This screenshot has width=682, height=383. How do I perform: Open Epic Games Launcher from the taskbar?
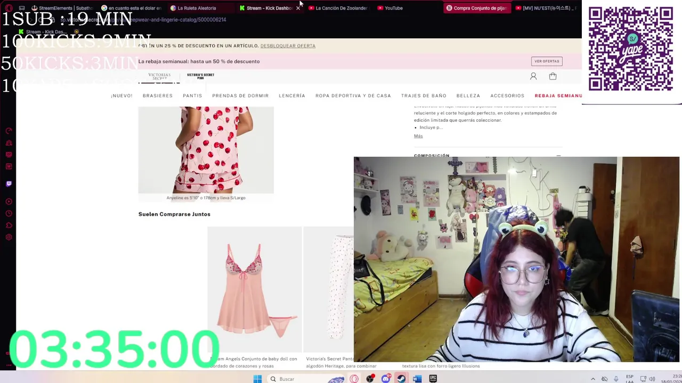coord(433,379)
